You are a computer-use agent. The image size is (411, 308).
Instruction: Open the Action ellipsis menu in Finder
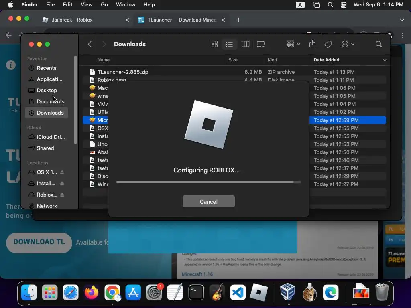click(348, 44)
